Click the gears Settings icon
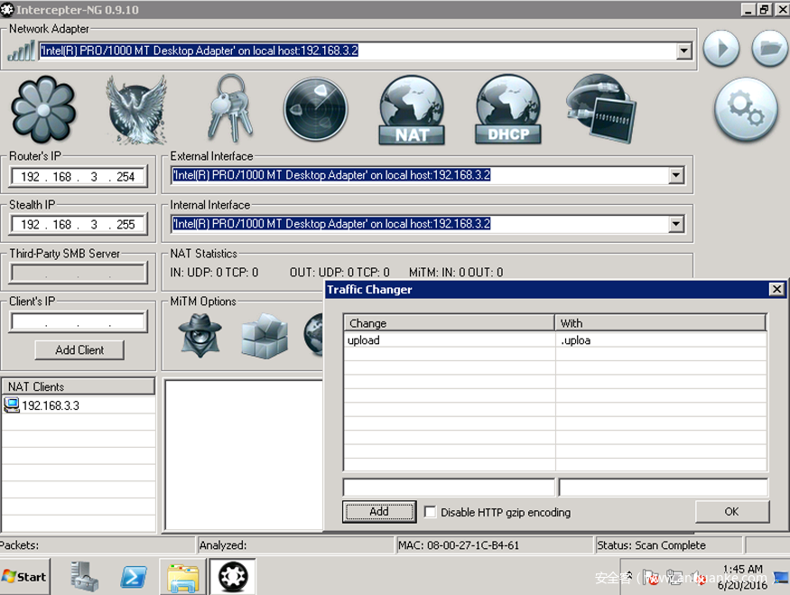Image resolution: width=790 pixels, height=595 pixels. pos(746,110)
